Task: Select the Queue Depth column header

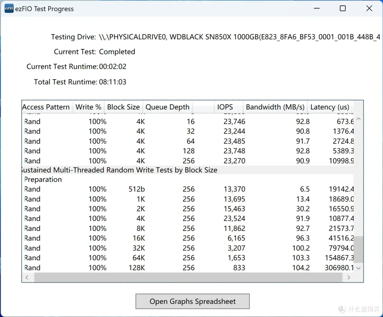Action: (167, 107)
